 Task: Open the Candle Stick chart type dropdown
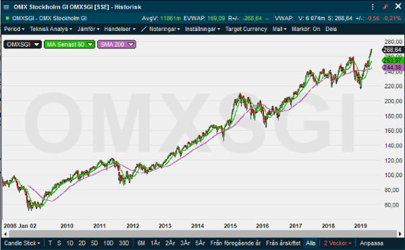point(22,243)
